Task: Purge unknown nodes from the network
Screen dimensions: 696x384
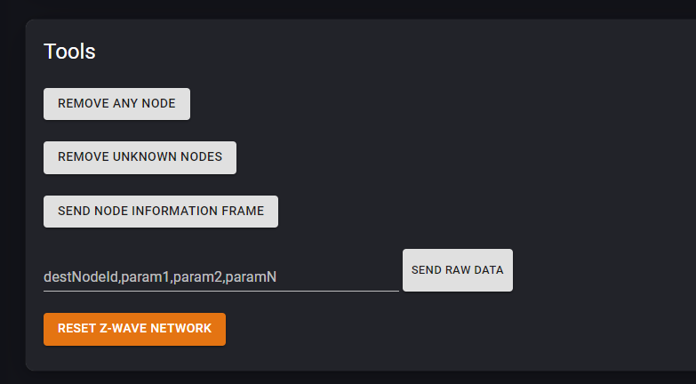Action: [140, 157]
